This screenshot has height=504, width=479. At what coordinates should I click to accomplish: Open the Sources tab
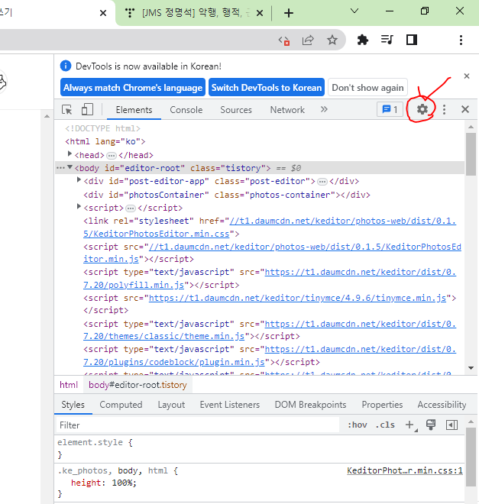[236, 110]
